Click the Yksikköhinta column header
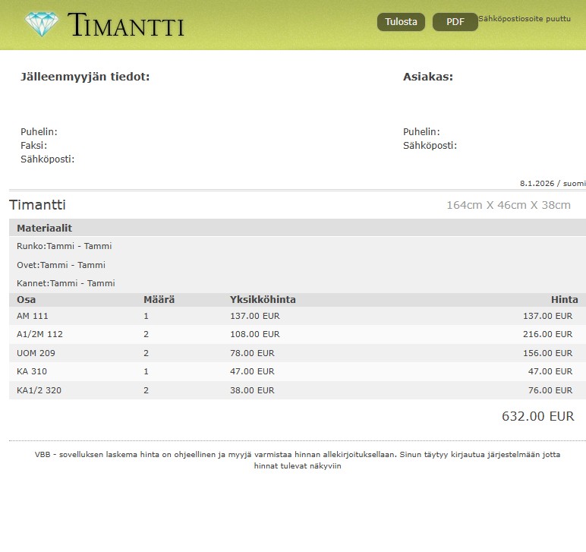The width and height of the screenshot is (586, 552). [263, 299]
